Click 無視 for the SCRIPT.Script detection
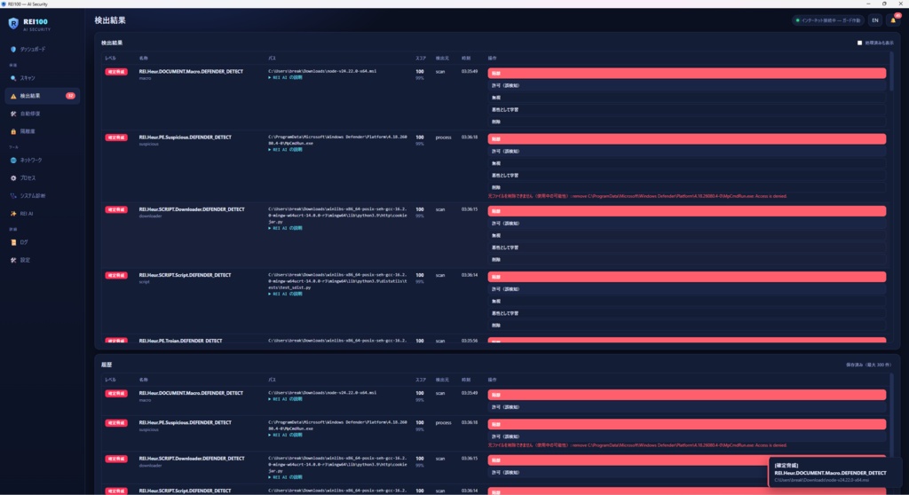This screenshot has height=495, width=909. pyautogui.click(x=686, y=302)
